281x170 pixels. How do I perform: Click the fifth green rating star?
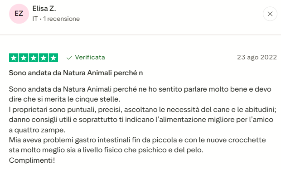pos(53,58)
